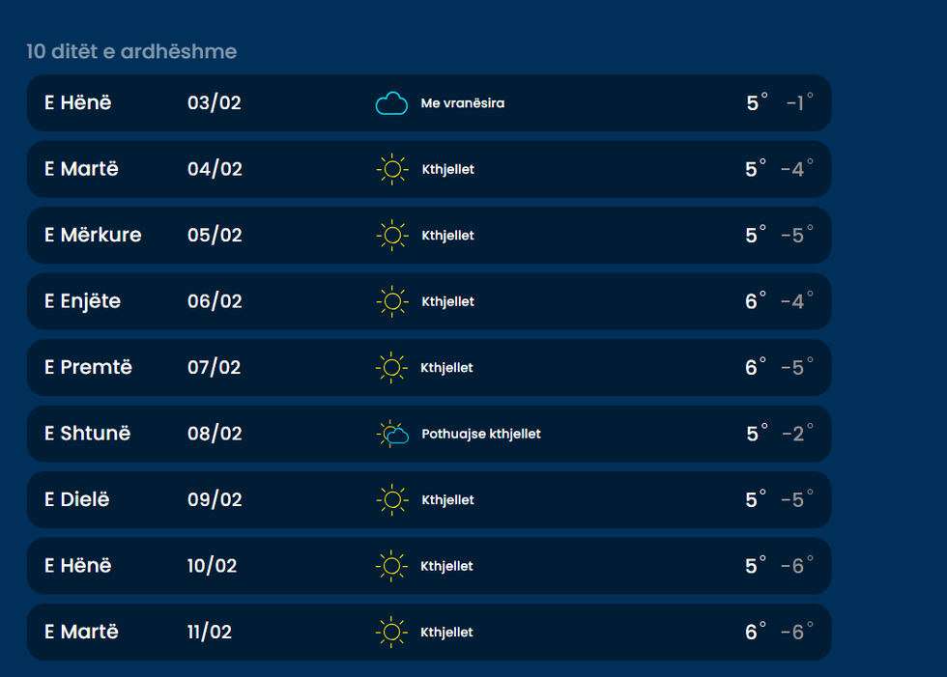Click the E Dielë day label
Screen dimensions: 947x677
pyautogui.click(x=77, y=499)
